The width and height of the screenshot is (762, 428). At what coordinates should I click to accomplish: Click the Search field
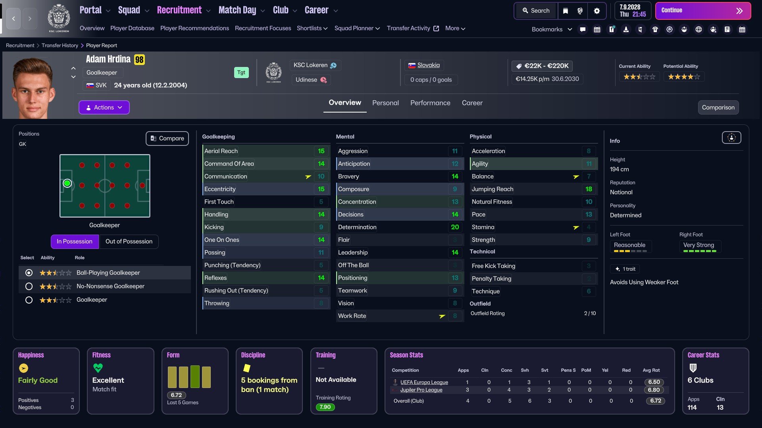coord(536,11)
